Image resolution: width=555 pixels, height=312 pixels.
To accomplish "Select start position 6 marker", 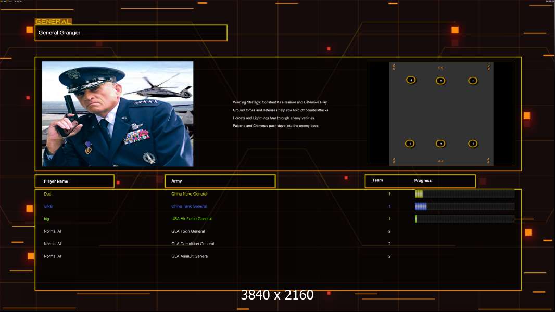I will pyautogui.click(x=473, y=81).
